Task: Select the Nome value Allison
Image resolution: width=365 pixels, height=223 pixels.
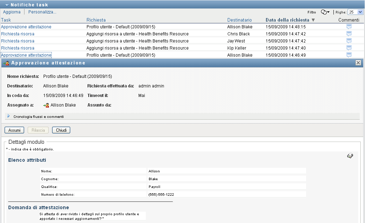Action: (x=154, y=171)
